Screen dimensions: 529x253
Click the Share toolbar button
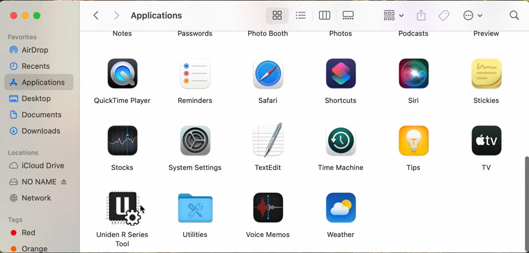pyautogui.click(x=421, y=15)
